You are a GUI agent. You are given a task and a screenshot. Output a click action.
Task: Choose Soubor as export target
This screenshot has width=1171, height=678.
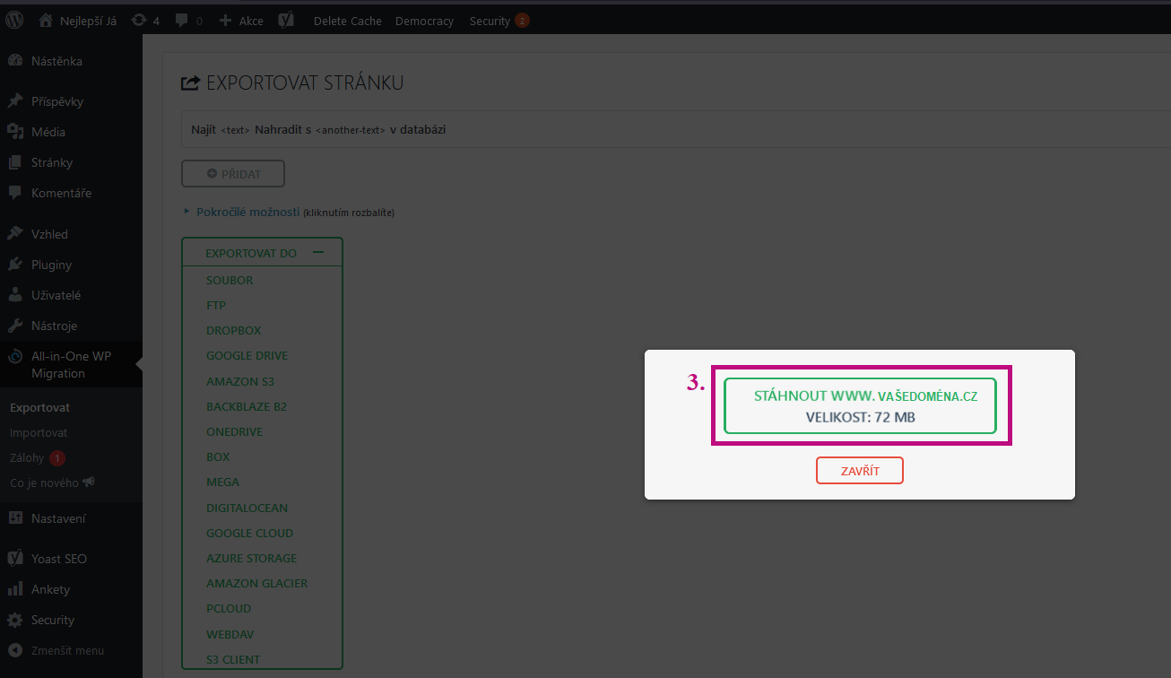click(x=230, y=281)
